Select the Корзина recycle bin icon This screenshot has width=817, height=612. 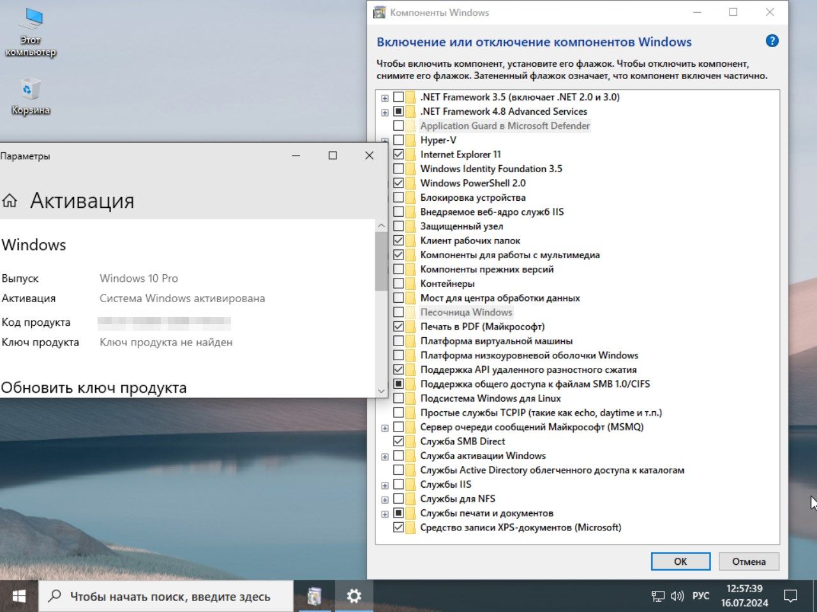pyautogui.click(x=30, y=96)
